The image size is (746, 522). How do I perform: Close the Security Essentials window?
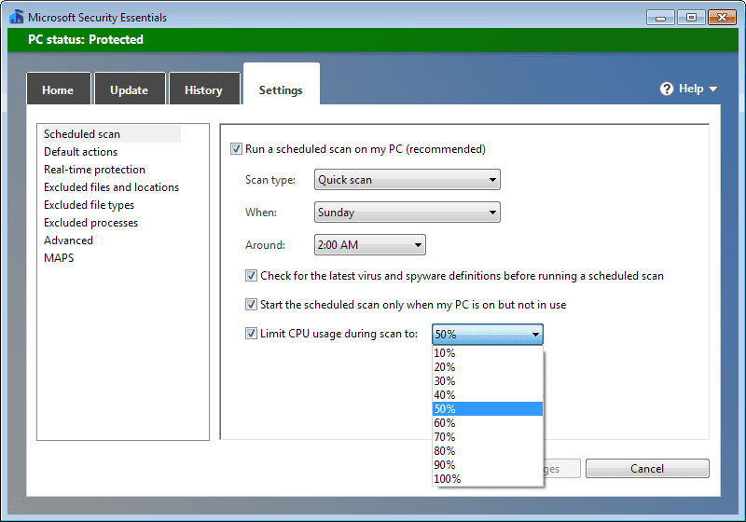(722, 18)
